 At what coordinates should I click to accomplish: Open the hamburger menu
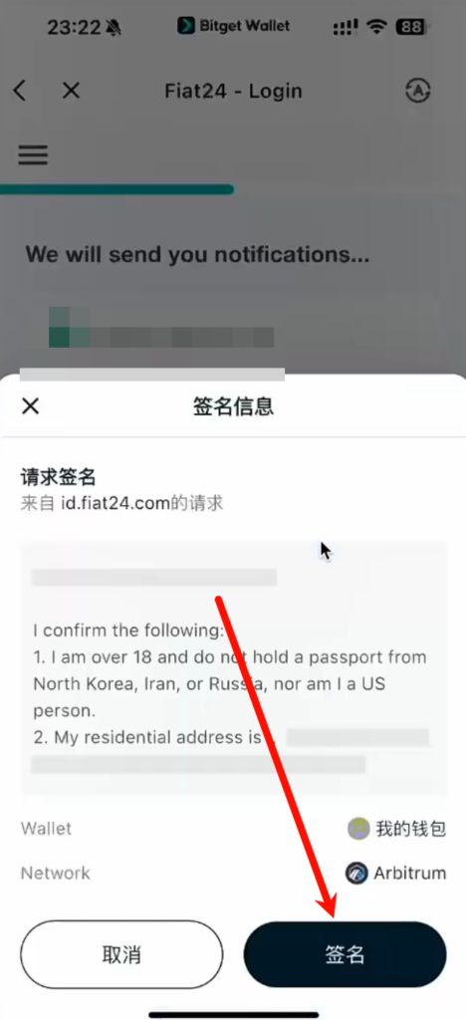pos(33,154)
